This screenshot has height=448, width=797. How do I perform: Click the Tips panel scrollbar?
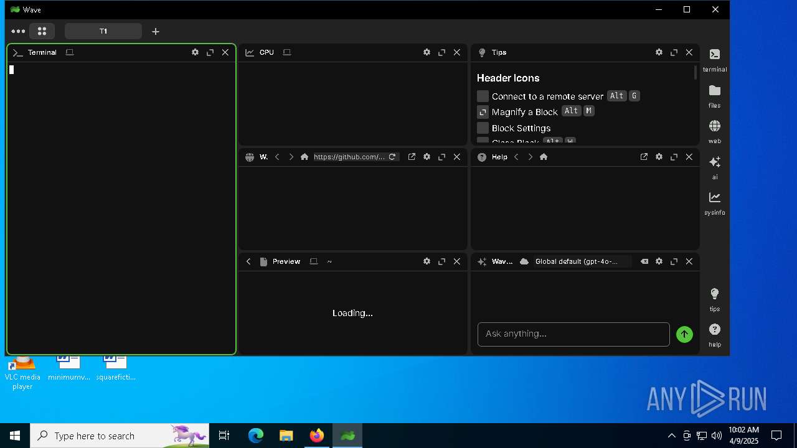click(696, 72)
